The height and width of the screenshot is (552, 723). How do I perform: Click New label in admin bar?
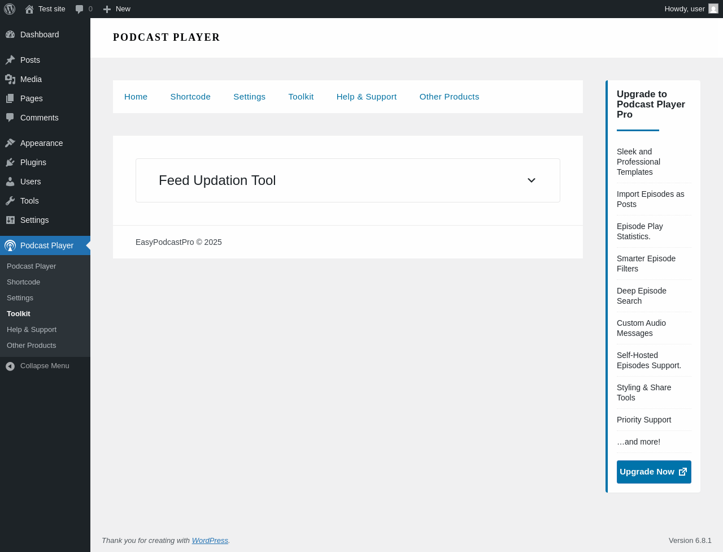point(123,9)
